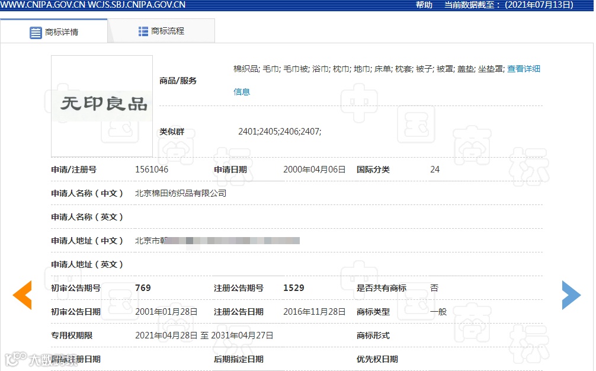Screen dimensions: 596x371
Task: Click the 初审公告期号 label
Action: (x=76, y=288)
